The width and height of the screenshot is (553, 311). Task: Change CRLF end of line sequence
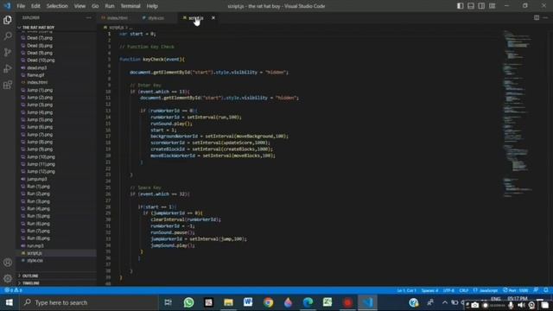click(x=464, y=290)
